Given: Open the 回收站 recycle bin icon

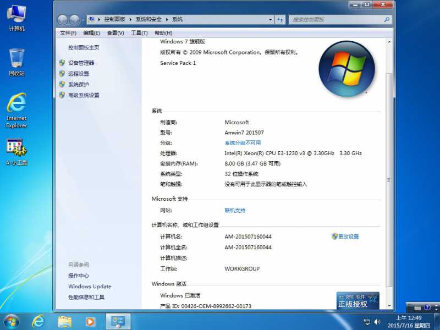Looking at the screenshot, I should coord(16,62).
